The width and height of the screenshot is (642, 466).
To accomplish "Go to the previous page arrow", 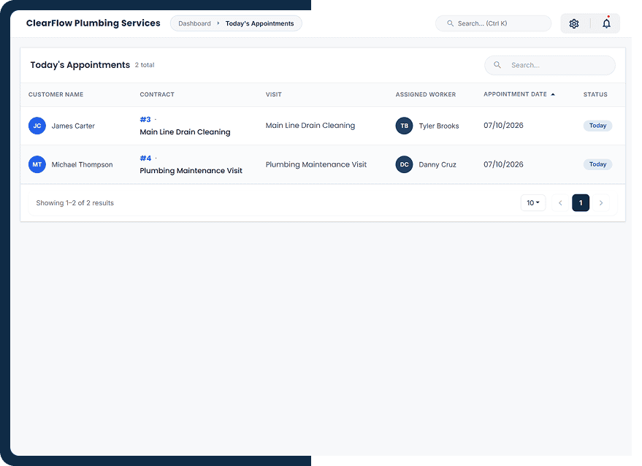I will [x=560, y=203].
